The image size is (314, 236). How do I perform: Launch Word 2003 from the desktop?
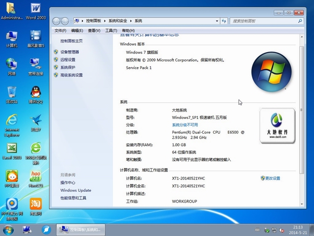[36, 11]
